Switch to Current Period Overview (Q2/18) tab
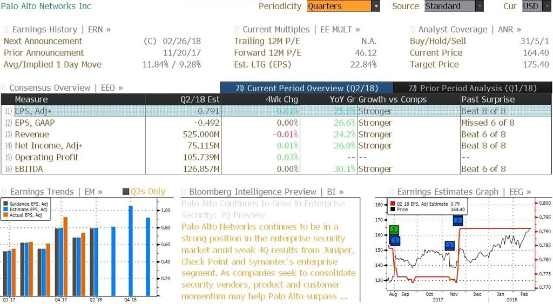Viewport: 553px width, 304px height. click(307, 88)
